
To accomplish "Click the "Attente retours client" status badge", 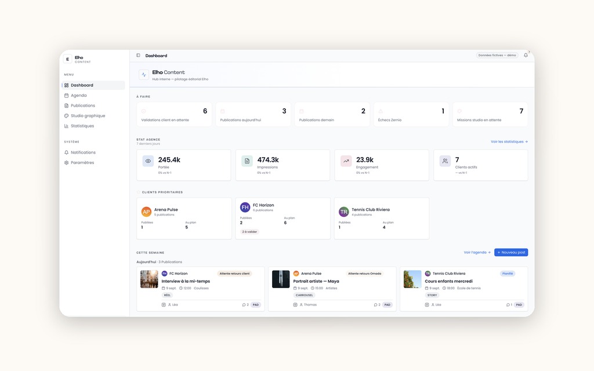I will [234, 274].
